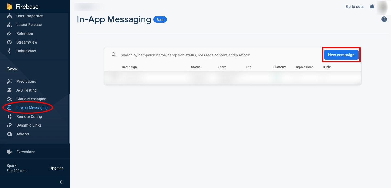The image size is (391, 188).
Task: Go to Retention in sidebar
Action: 25,33
